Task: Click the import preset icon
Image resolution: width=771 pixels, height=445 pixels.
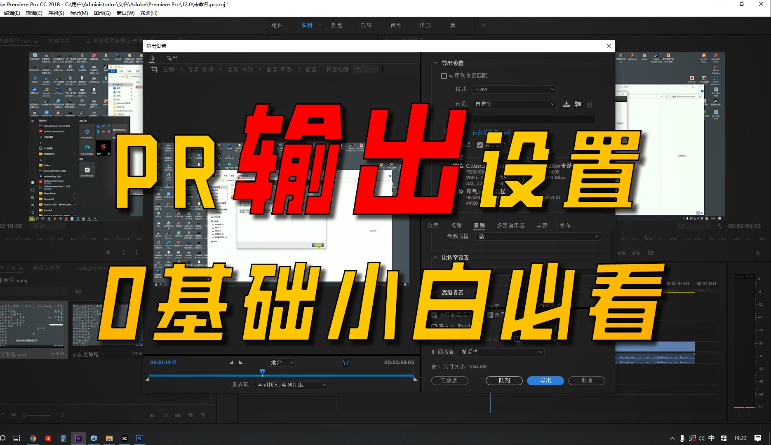Action: (578, 104)
